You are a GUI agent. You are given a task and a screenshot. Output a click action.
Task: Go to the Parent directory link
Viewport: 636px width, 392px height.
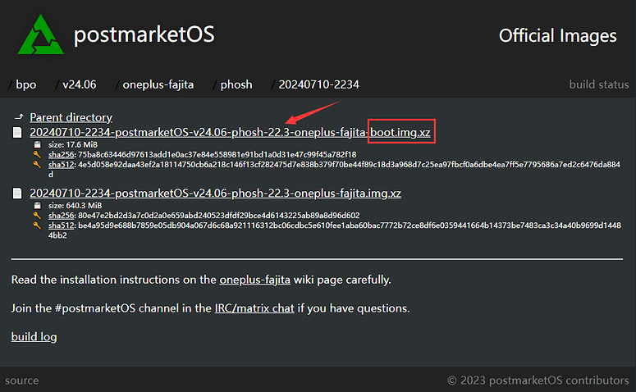71,117
